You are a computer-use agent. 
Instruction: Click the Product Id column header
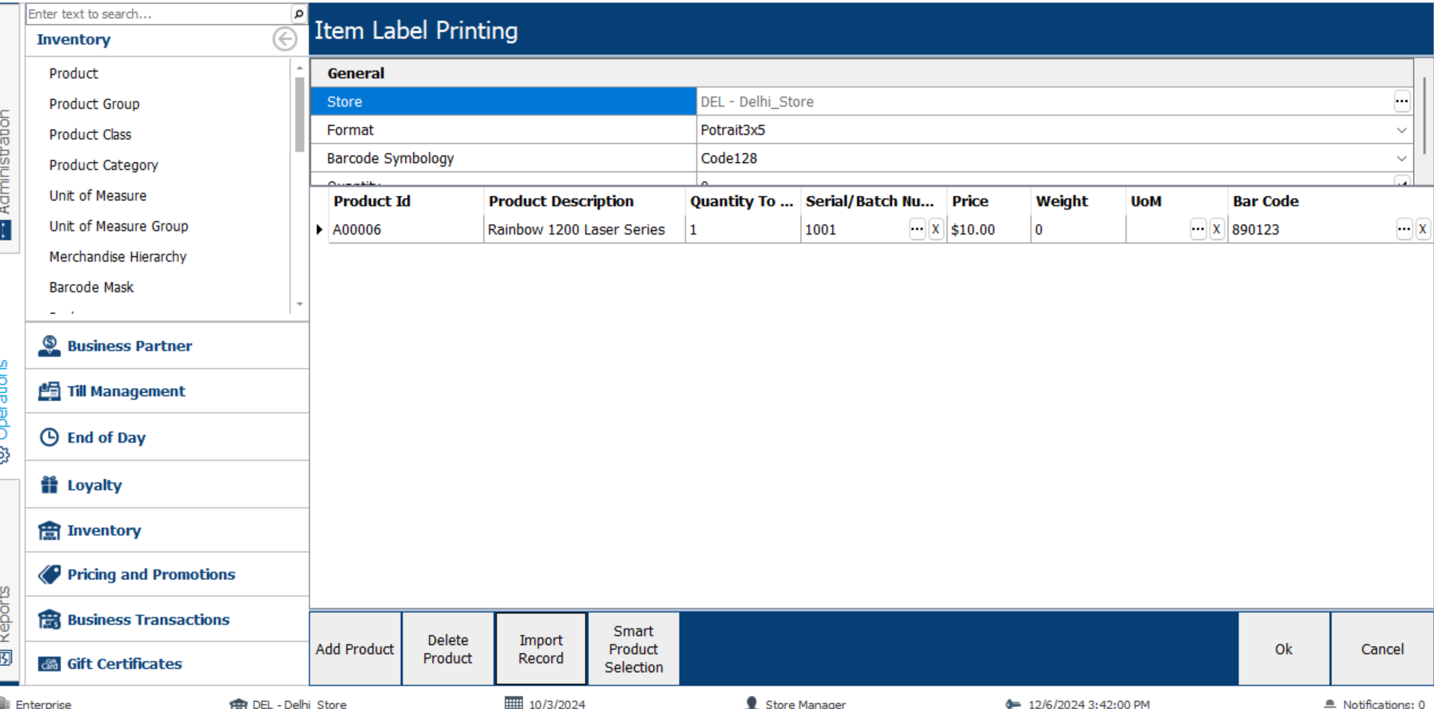pyautogui.click(x=406, y=201)
